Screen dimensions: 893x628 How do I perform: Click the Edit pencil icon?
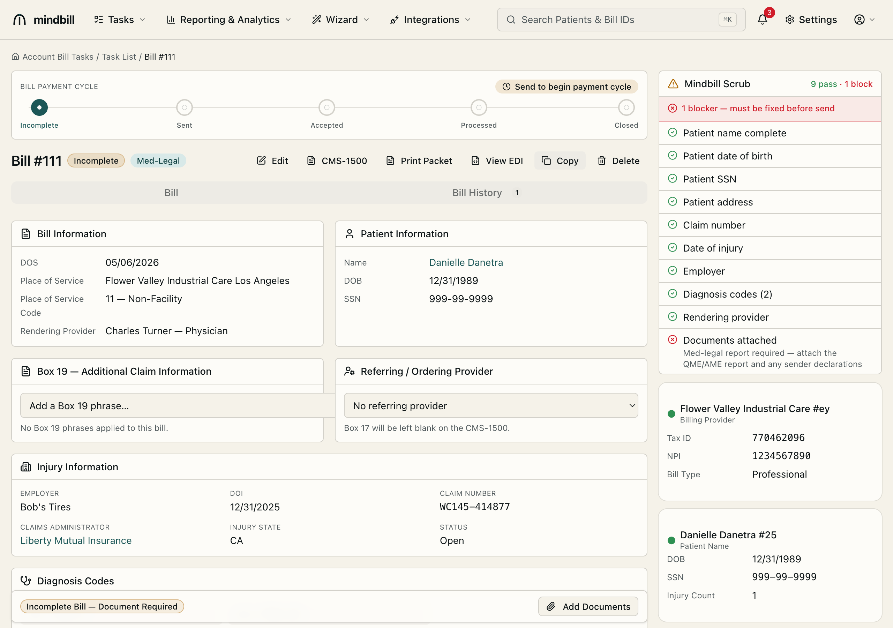click(261, 160)
